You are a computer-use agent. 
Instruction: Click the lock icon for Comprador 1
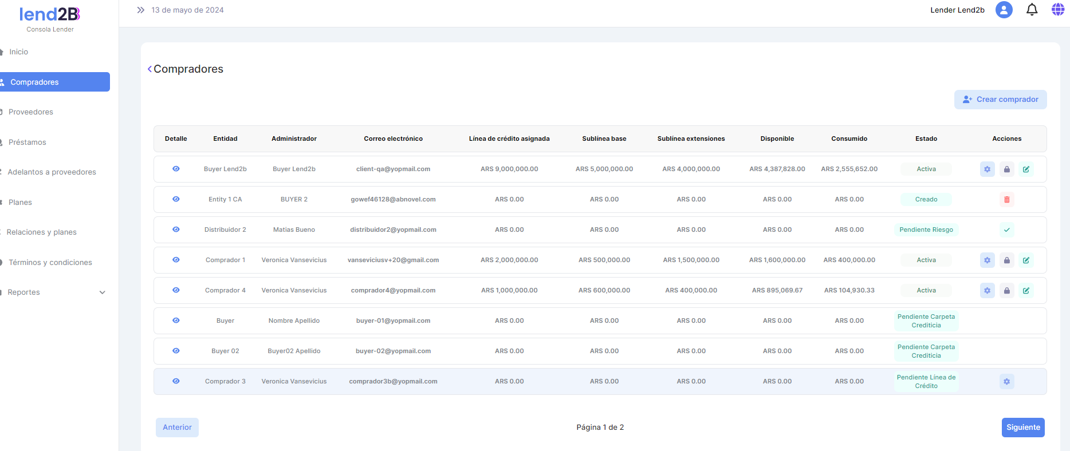[1006, 260]
